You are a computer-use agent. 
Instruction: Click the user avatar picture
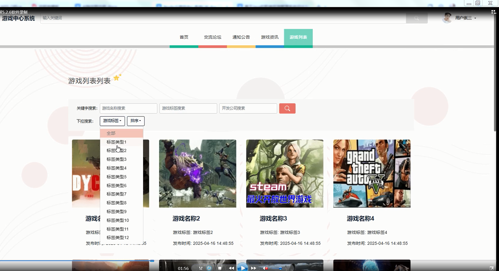coord(447,18)
